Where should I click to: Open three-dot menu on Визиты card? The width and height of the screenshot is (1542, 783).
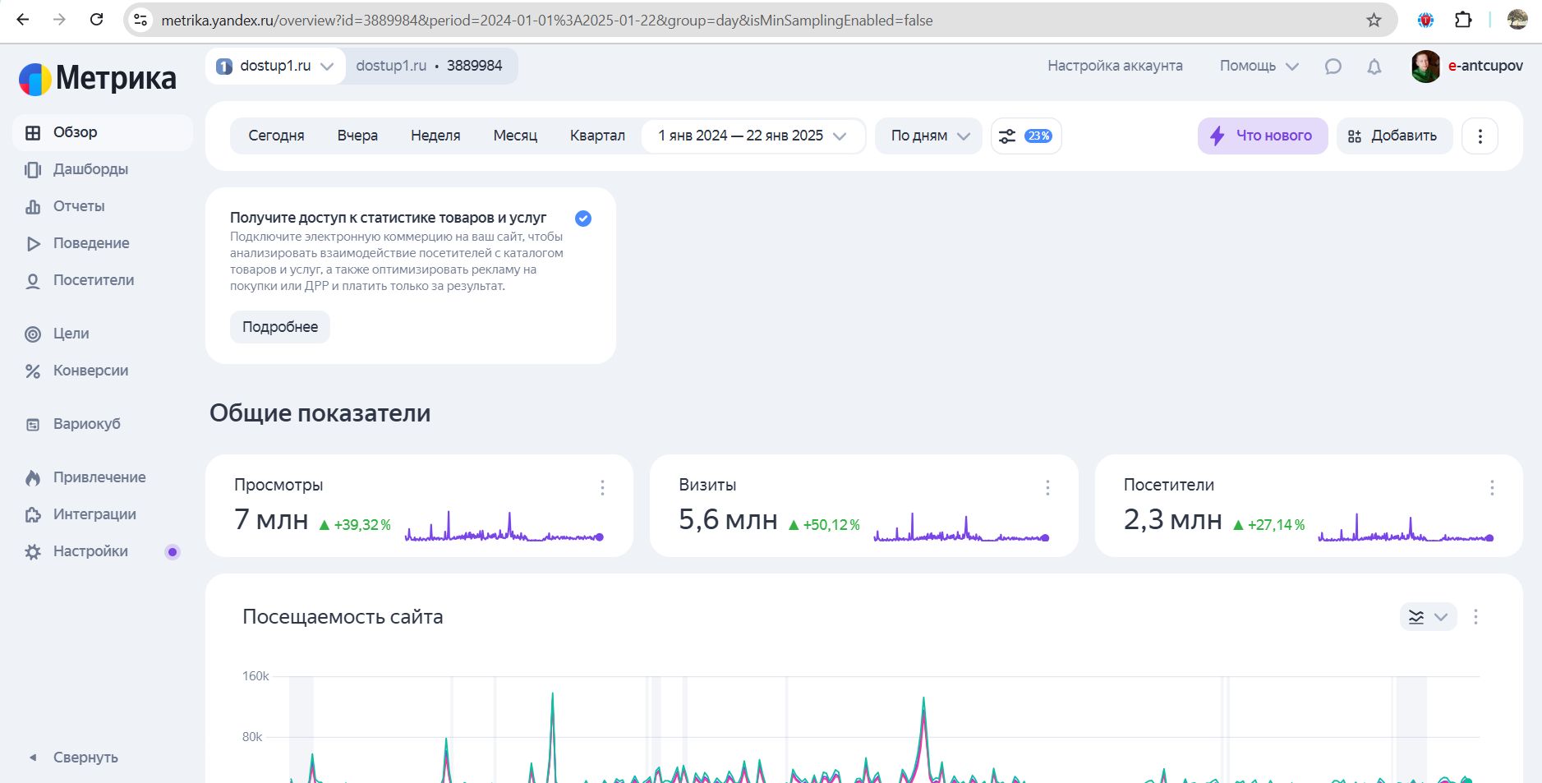(1047, 488)
